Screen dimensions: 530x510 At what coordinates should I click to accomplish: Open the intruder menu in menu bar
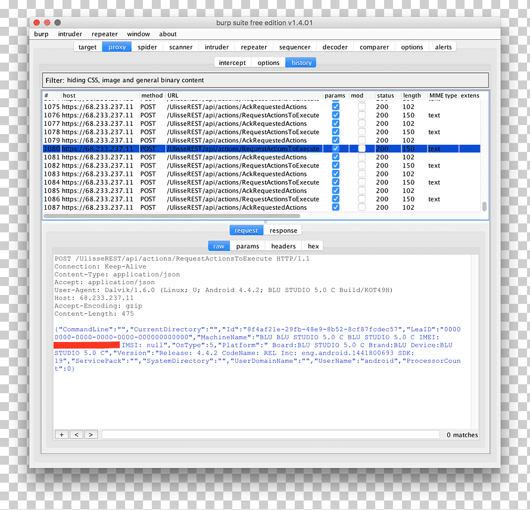pyautogui.click(x=70, y=34)
